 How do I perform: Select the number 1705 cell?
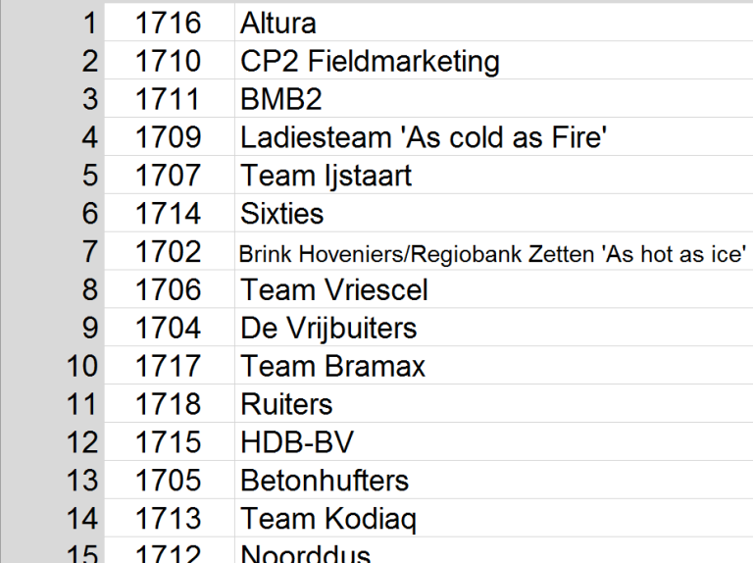pos(168,481)
